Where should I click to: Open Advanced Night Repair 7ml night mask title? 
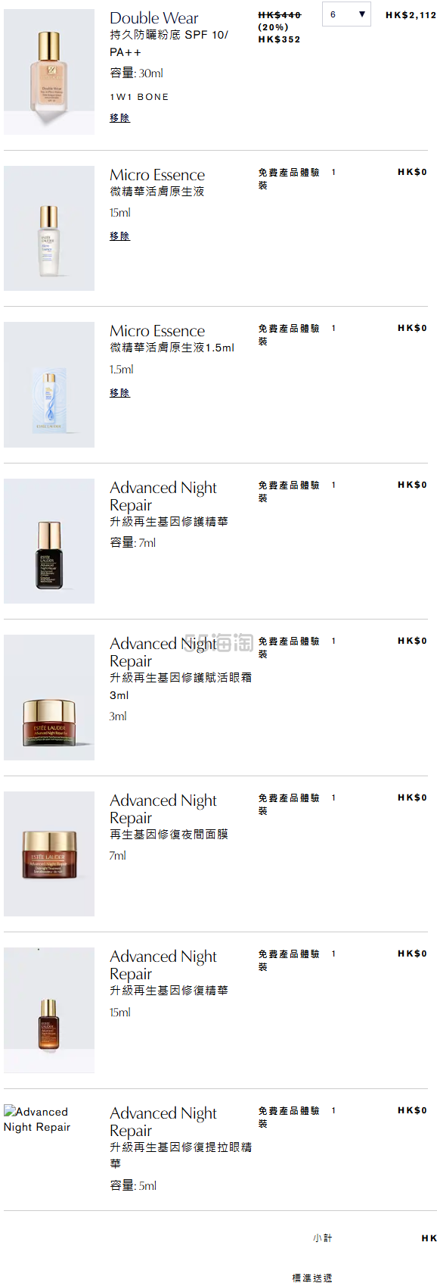point(163,809)
